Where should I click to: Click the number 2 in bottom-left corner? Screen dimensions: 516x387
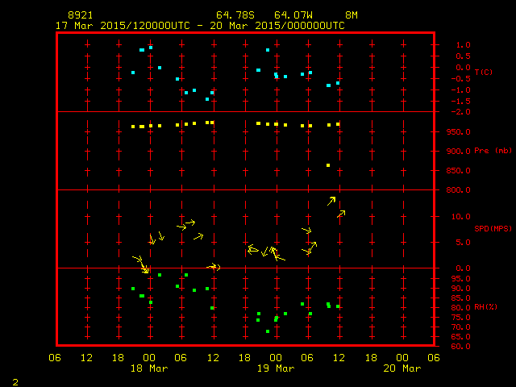click(15, 381)
